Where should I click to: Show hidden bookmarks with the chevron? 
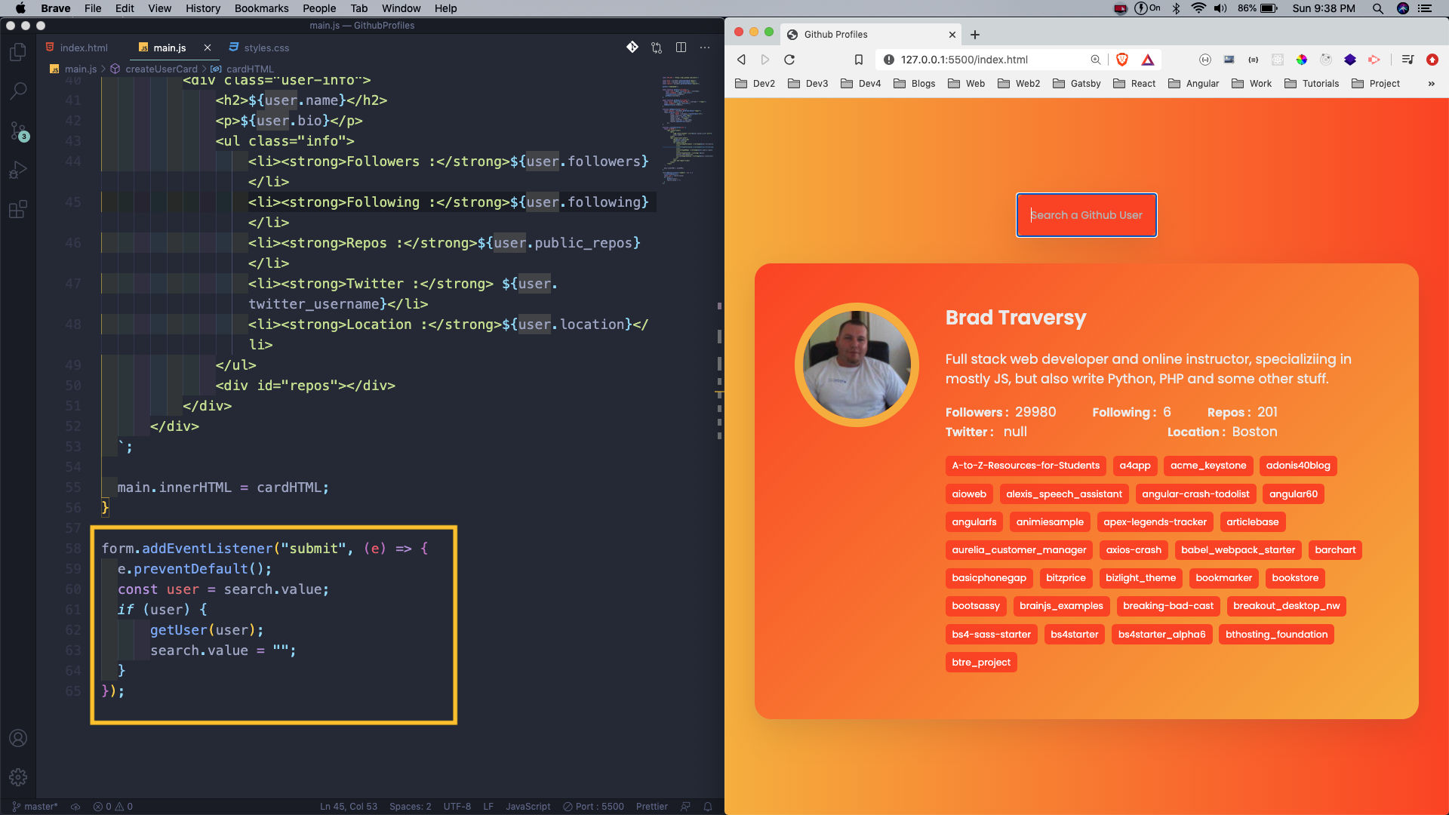pos(1432,84)
